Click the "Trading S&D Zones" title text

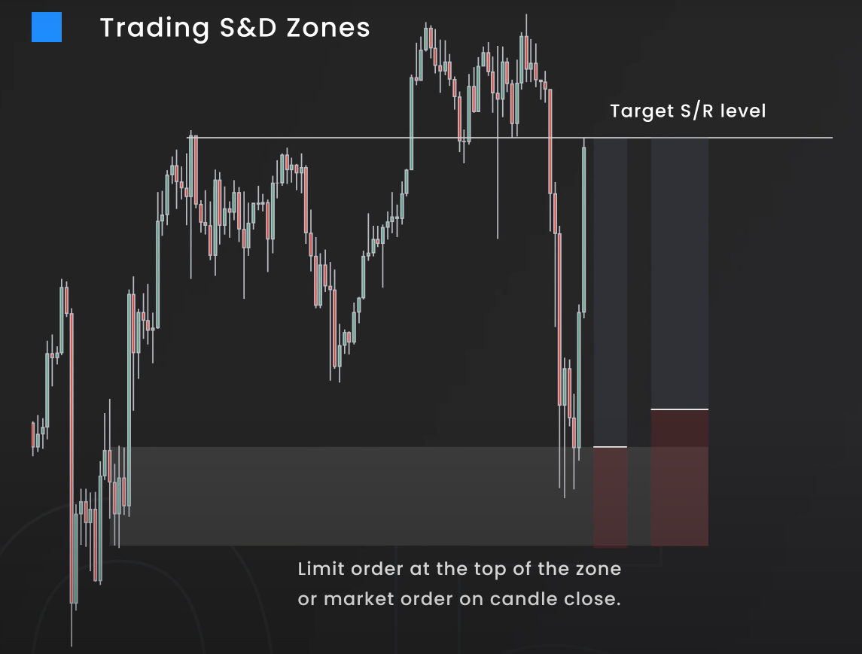[235, 28]
